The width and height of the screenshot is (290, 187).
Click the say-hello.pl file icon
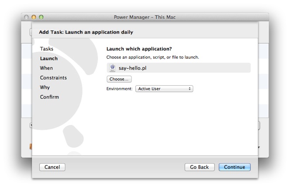(x=112, y=68)
